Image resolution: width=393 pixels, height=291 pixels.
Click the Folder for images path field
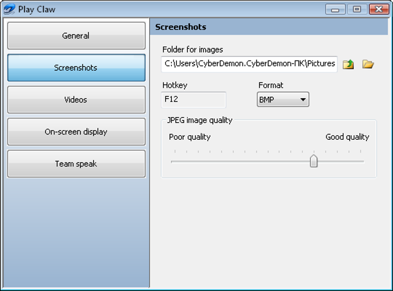pyautogui.click(x=249, y=64)
